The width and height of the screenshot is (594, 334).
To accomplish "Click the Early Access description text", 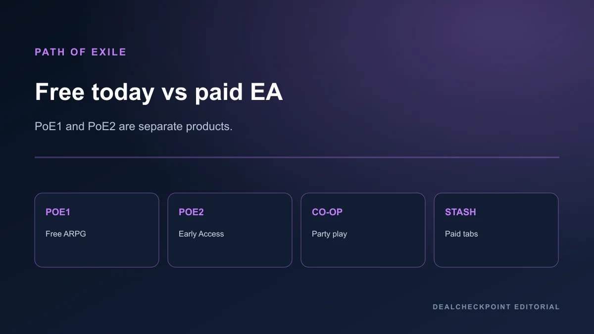I will 201,234.
